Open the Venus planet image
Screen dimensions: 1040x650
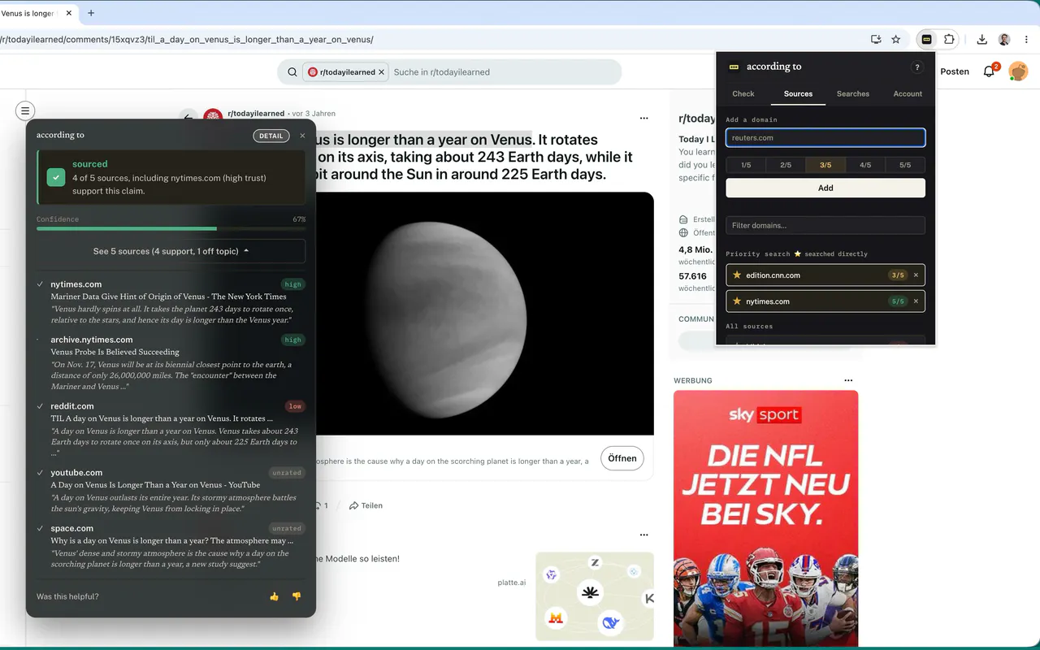pyautogui.click(x=483, y=314)
